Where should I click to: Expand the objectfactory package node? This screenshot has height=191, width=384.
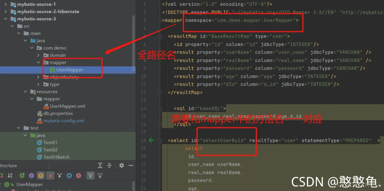[x=38, y=77]
